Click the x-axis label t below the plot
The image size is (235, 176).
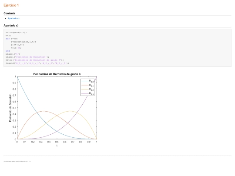click(x=57, y=146)
